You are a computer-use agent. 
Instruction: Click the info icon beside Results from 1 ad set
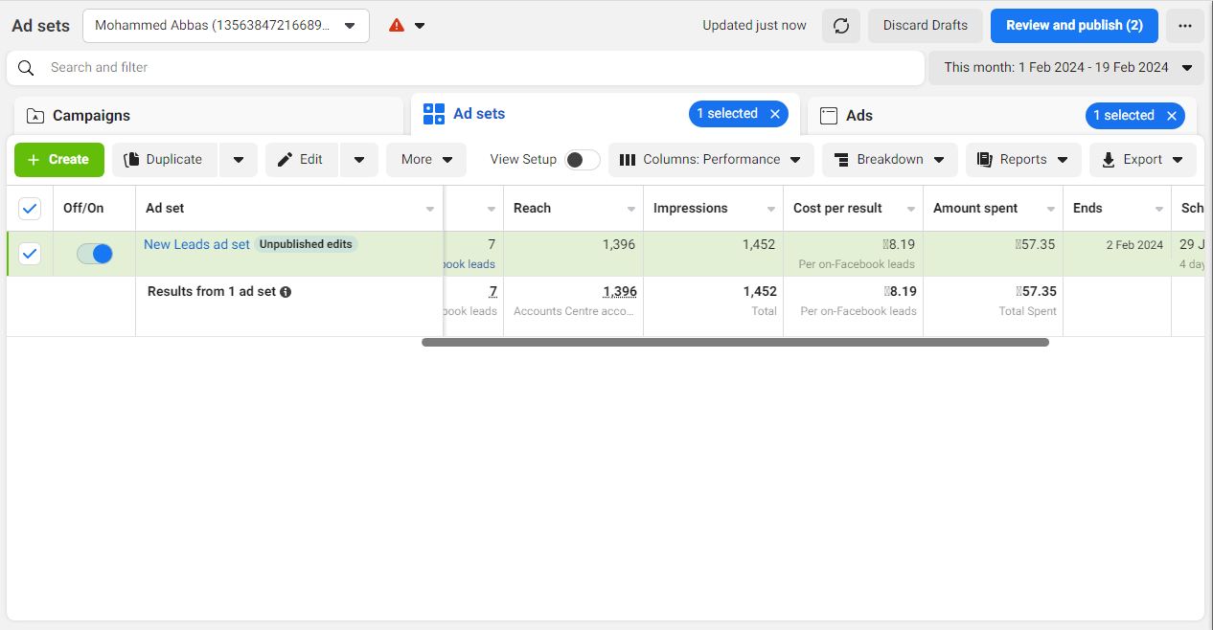(286, 292)
